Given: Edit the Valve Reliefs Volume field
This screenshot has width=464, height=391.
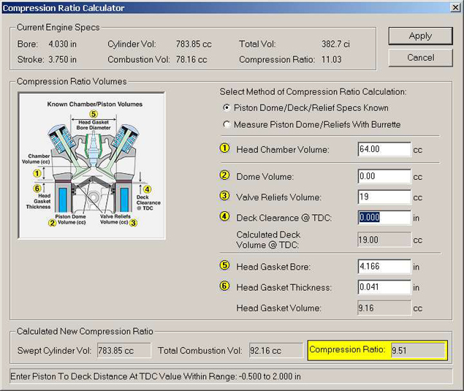Looking at the screenshot, I should point(384,197).
